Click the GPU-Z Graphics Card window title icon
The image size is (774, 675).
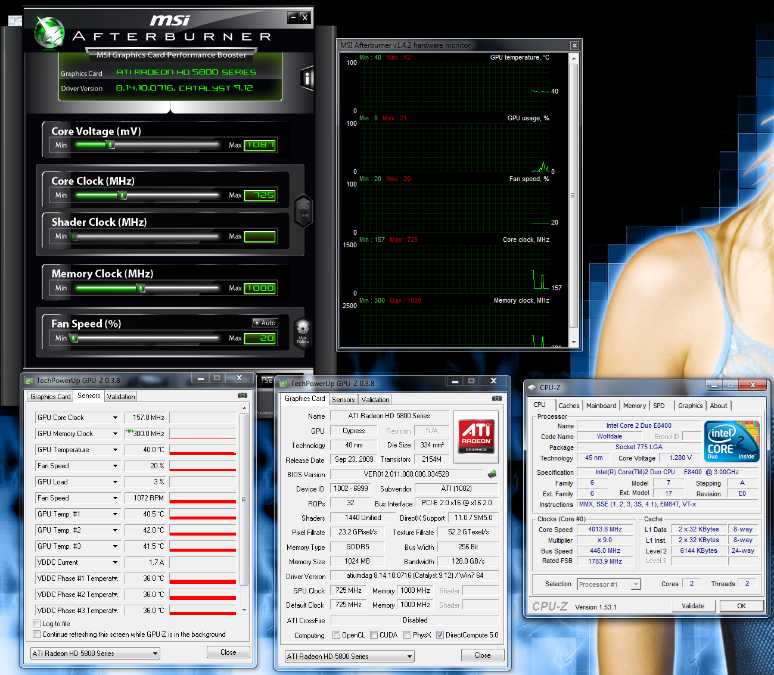283,384
